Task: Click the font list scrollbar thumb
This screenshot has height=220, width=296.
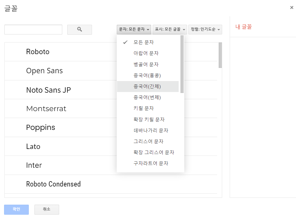Action: point(220,55)
